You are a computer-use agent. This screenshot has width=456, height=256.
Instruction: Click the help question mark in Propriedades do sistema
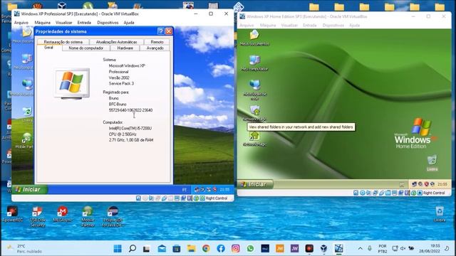(x=160, y=31)
